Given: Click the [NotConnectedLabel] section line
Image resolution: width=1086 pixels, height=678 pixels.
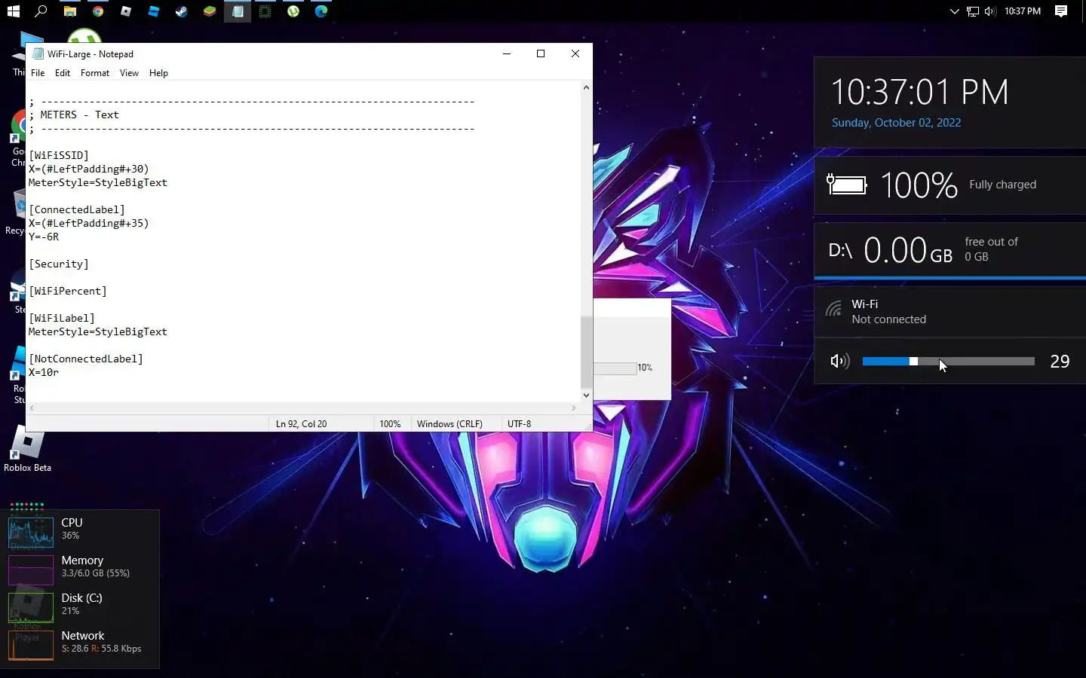Looking at the screenshot, I should pyautogui.click(x=86, y=359).
